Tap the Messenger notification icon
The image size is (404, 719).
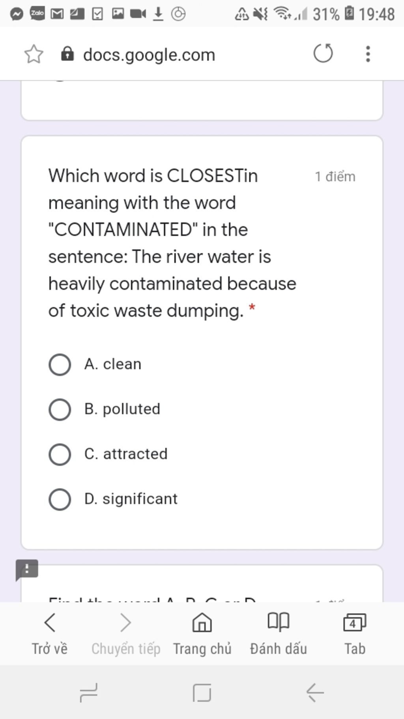[17, 14]
